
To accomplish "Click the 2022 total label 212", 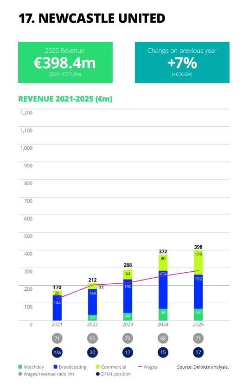I will (92, 280).
